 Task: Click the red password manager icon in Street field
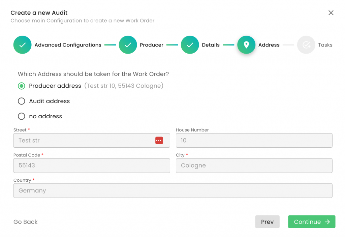pos(159,141)
